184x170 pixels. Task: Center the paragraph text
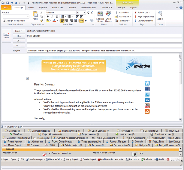click(x=67, y=21)
